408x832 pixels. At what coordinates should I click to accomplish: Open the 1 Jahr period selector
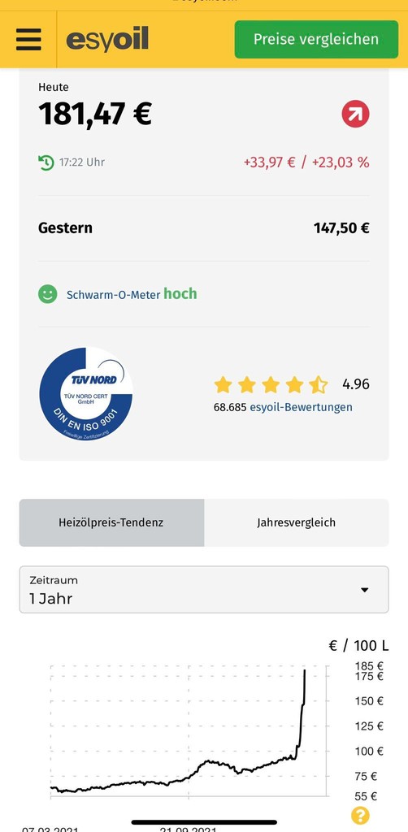[204, 590]
